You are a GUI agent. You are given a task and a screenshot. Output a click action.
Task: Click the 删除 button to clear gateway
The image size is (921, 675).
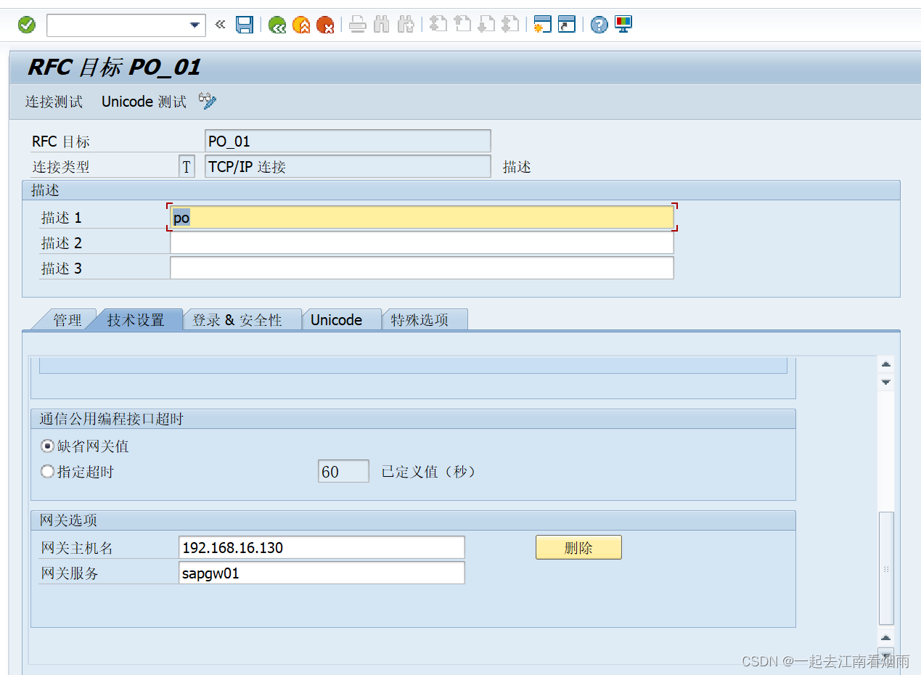tap(578, 547)
